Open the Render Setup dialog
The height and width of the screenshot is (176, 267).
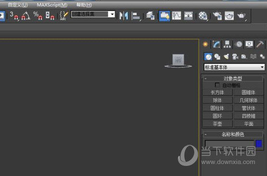click(217, 16)
